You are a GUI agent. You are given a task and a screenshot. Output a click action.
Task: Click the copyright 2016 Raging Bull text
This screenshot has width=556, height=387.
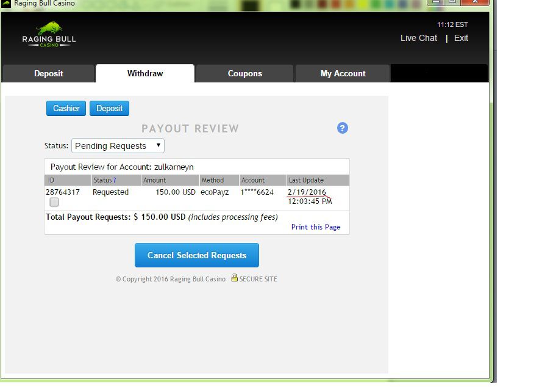(171, 279)
